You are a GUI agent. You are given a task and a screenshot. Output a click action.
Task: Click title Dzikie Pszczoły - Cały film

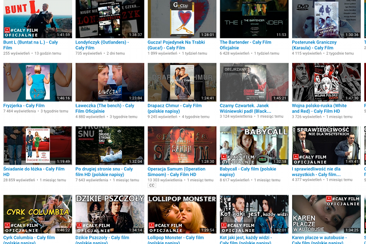[102, 240]
